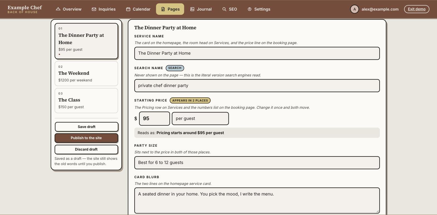This screenshot has width=437, height=215.
Task: Click the Calendar icon in the nav
Action: pyautogui.click(x=128, y=9)
